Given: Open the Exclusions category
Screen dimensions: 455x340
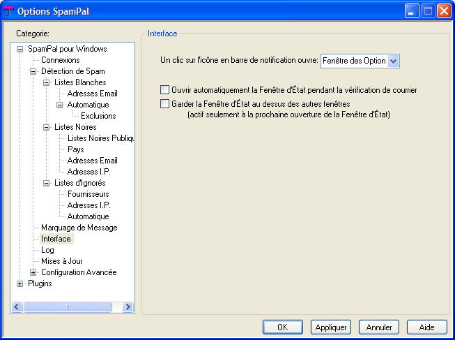Looking at the screenshot, I should (98, 116).
